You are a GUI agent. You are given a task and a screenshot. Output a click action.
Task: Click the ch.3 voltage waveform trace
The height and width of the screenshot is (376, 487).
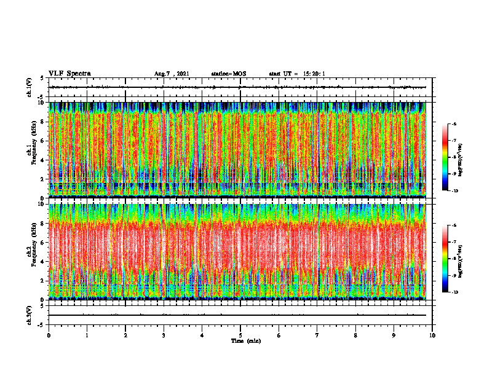pyautogui.click(x=237, y=315)
